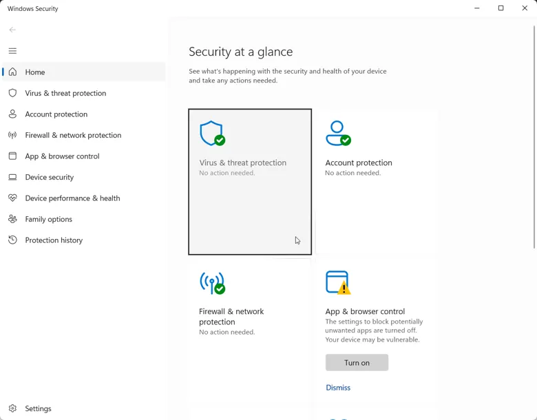Click the vertical scrollbar thumb

534,137
